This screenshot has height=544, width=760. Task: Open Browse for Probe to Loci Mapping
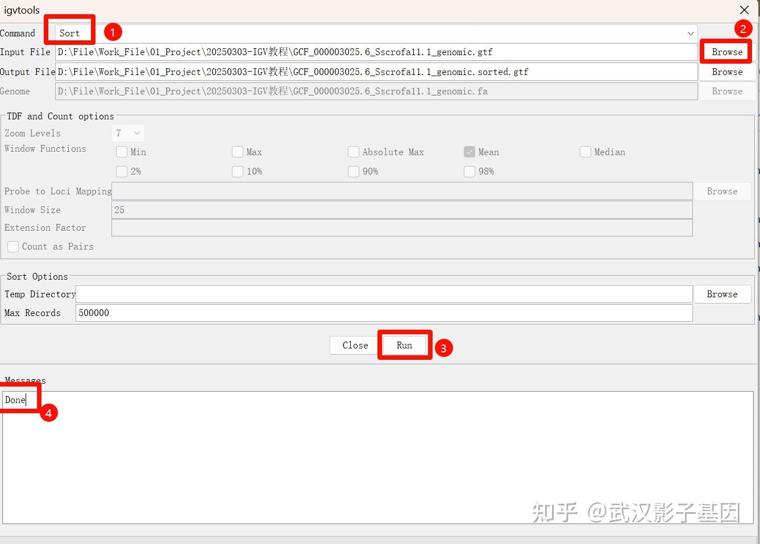tap(722, 191)
